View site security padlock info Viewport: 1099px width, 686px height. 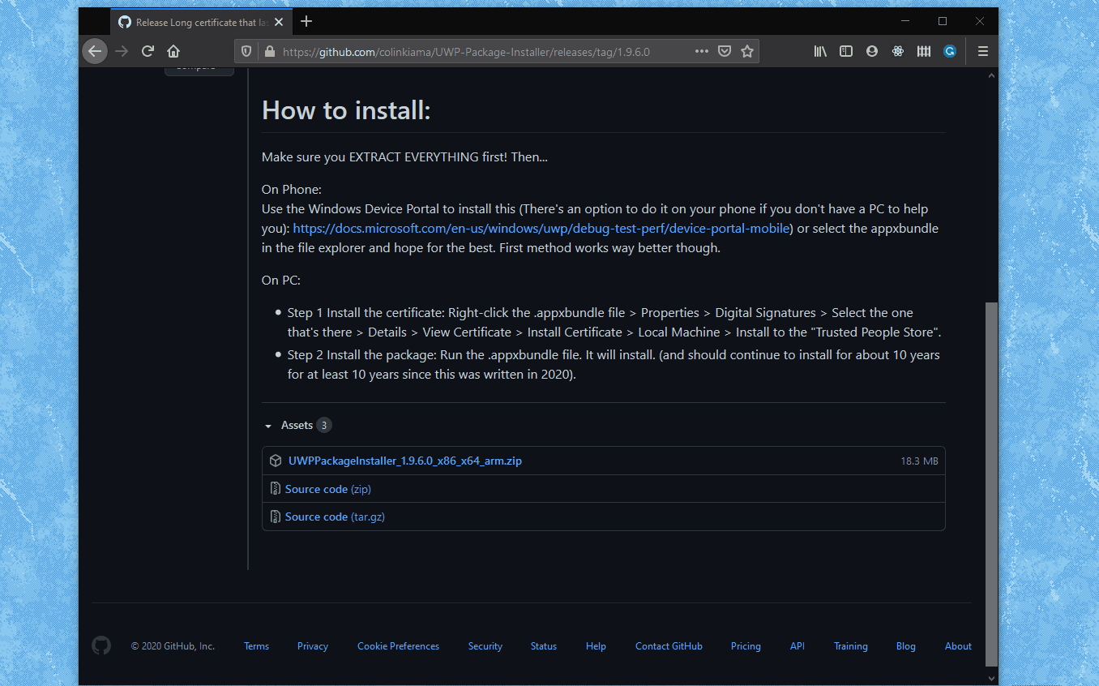click(269, 51)
